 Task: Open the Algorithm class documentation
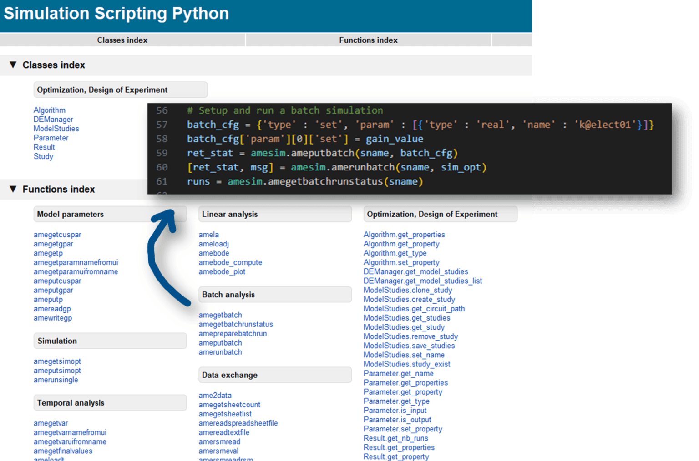[49, 110]
